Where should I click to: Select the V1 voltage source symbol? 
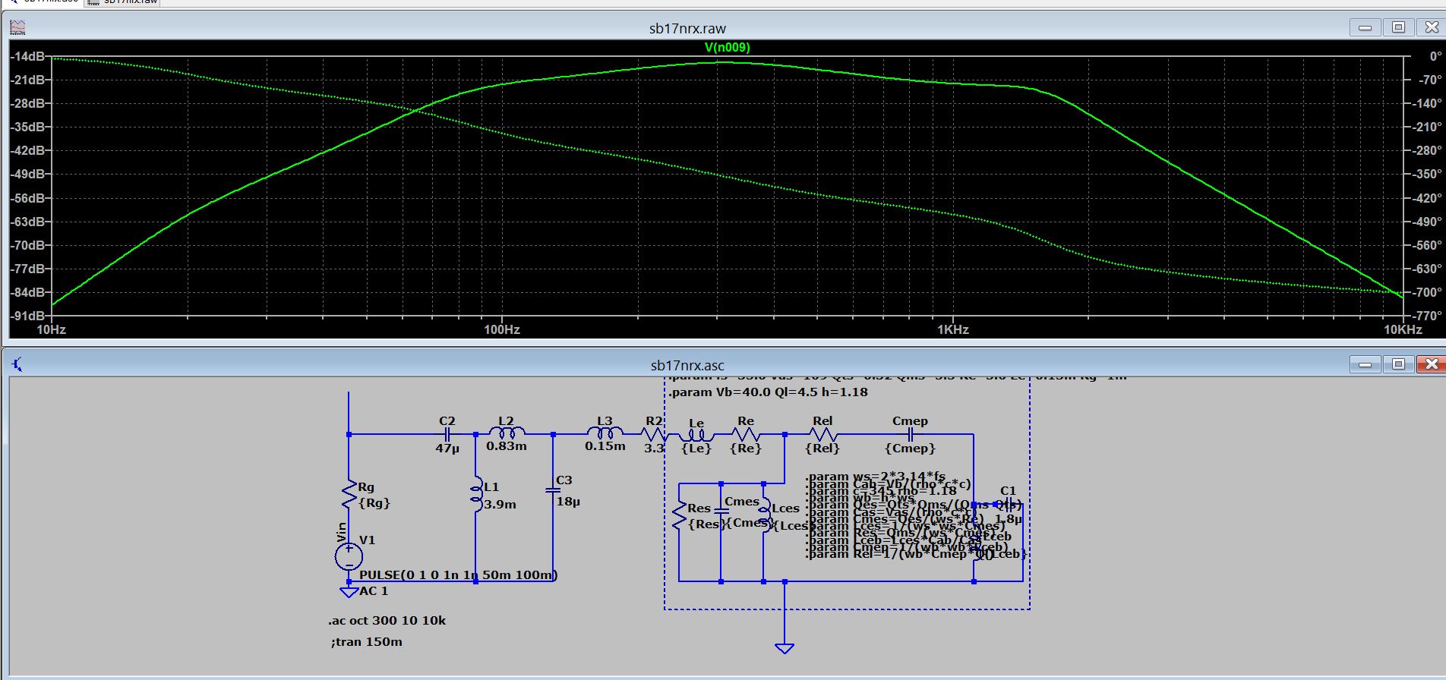pyautogui.click(x=349, y=556)
